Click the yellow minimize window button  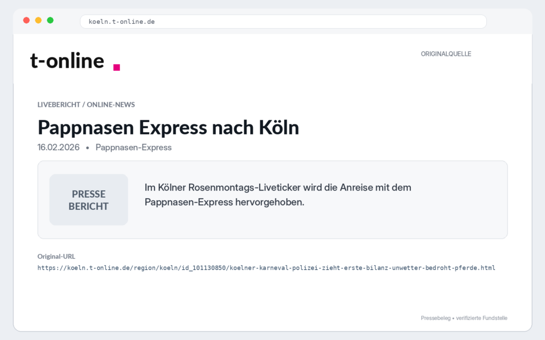(38, 21)
